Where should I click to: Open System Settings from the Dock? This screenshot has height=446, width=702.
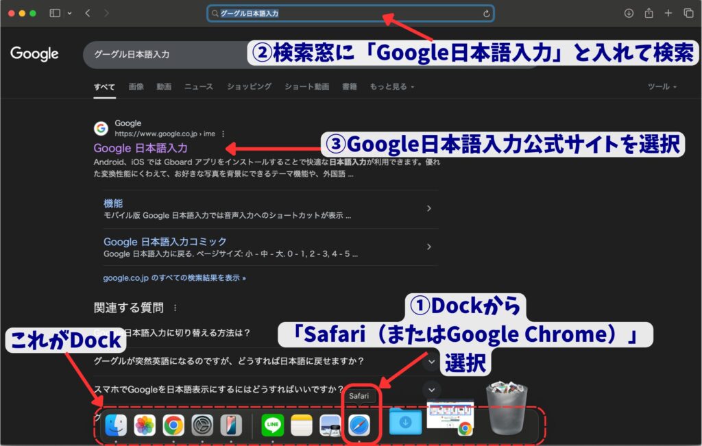click(x=202, y=425)
